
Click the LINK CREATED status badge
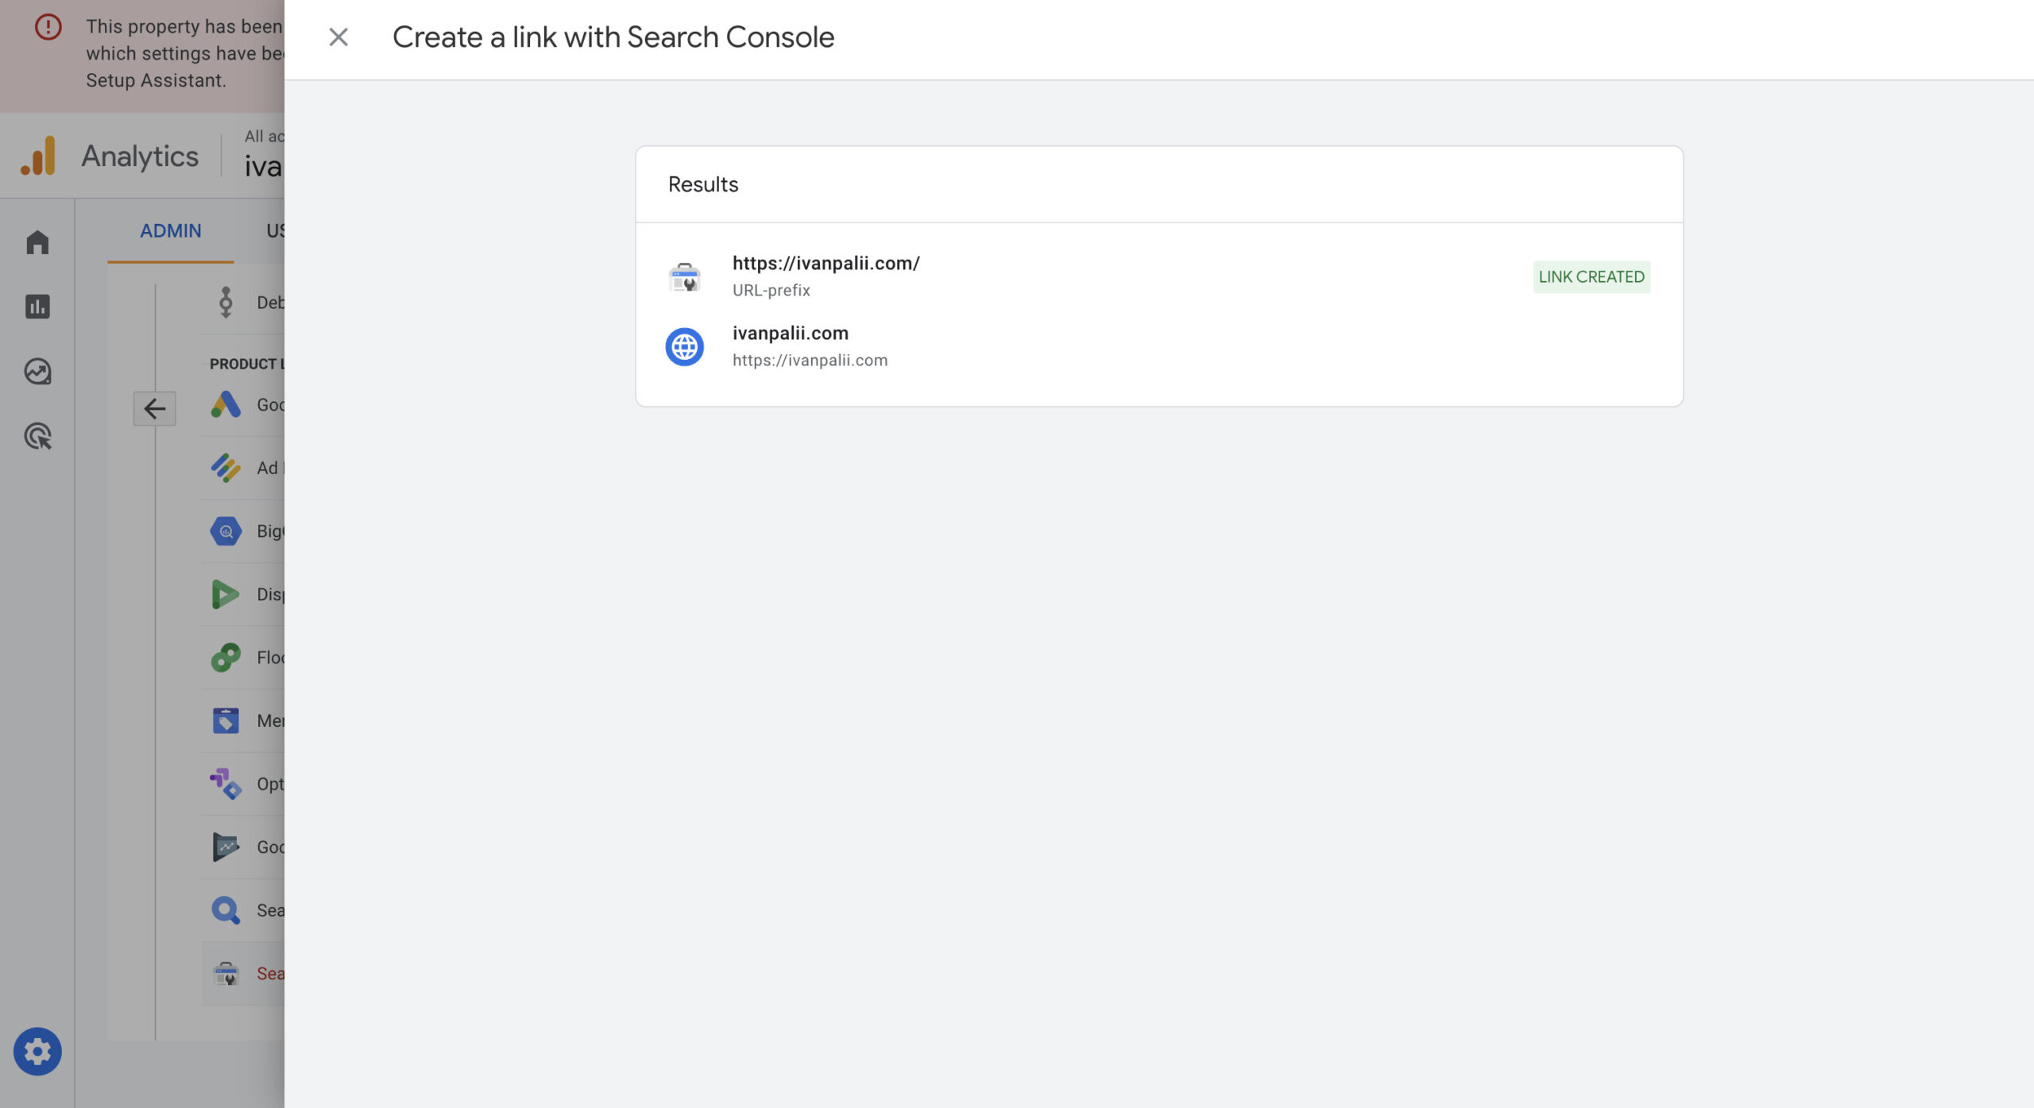1591,277
